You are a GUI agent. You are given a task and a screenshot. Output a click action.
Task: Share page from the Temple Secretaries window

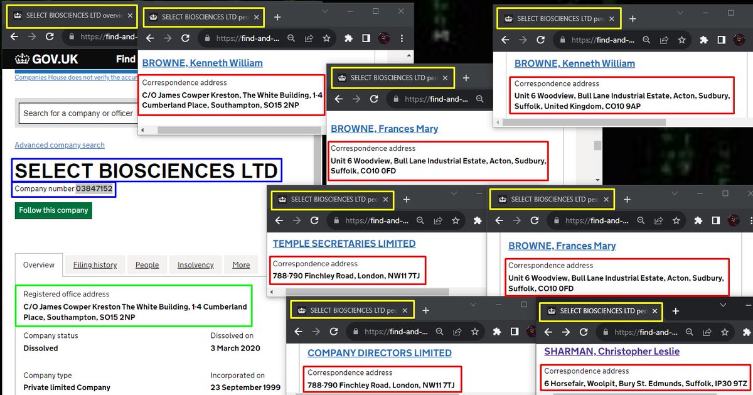click(x=438, y=220)
